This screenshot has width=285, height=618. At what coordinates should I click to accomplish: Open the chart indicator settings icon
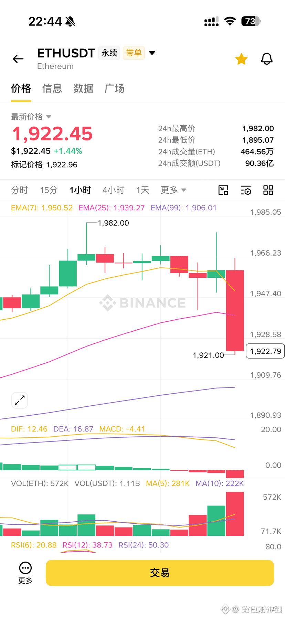pyautogui.click(x=246, y=190)
